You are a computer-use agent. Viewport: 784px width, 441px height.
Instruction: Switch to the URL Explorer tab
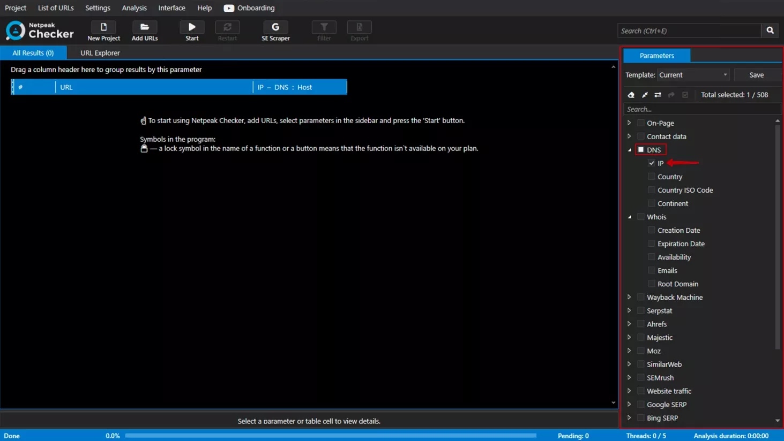100,53
